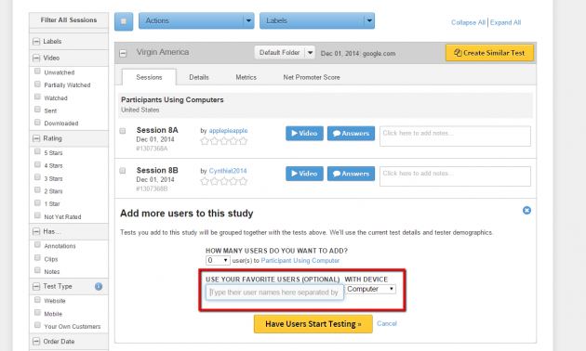The width and height of the screenshot is (586, 351).
Task: Click the Test Type info icon
Action: click(x=99, y=287)
